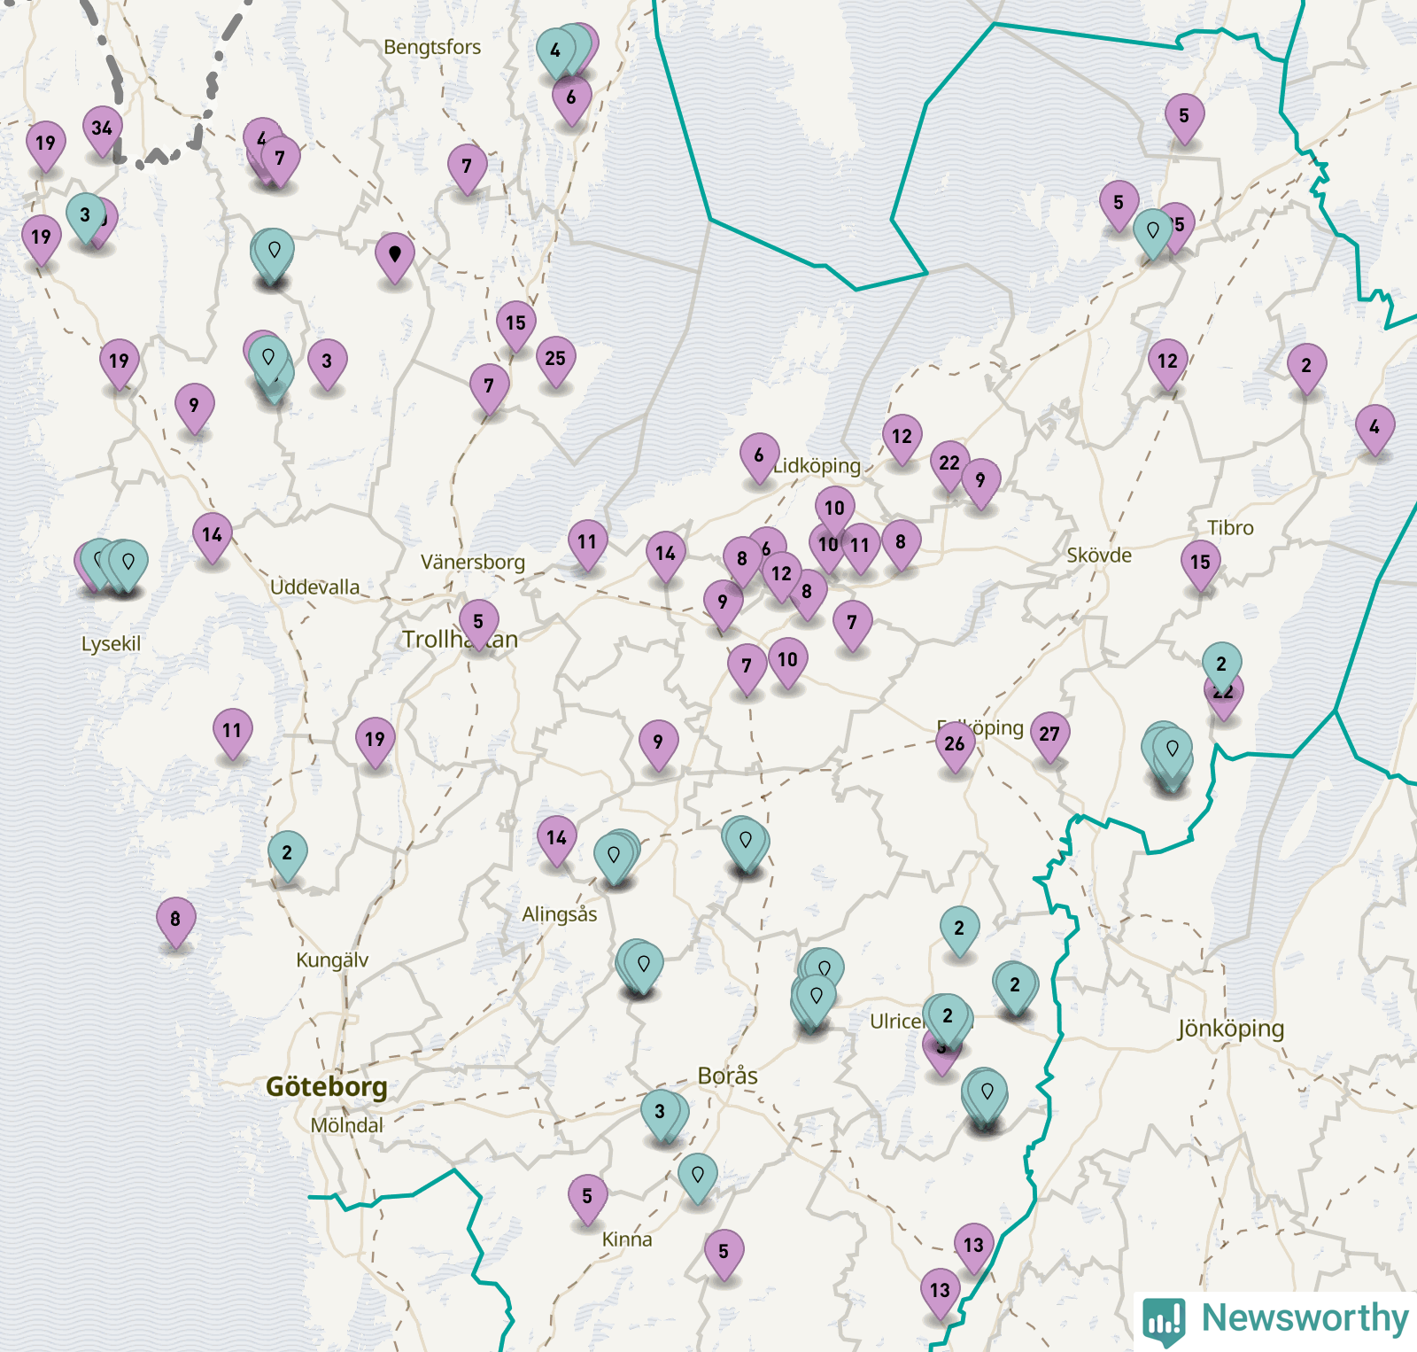Select teal marker 3 near Borås
The height and width of the screenshot is (1352, 1417).
coord(660,1115)
